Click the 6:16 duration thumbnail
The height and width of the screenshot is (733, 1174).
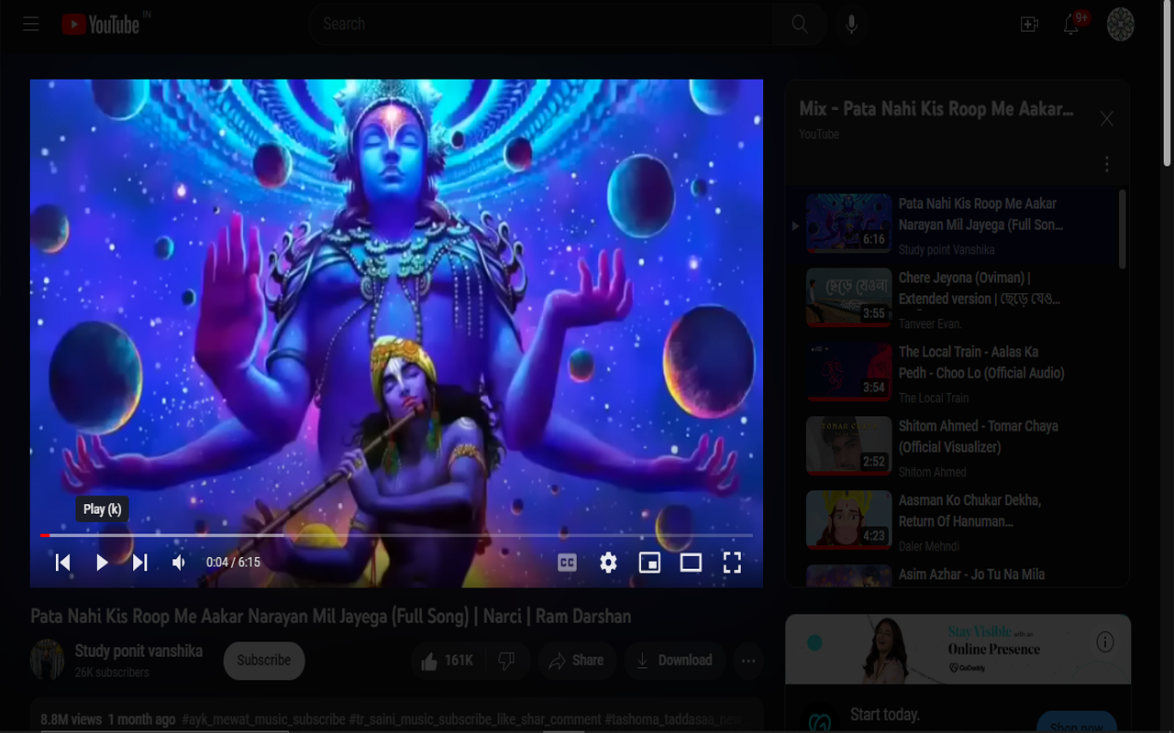point(848,223)
